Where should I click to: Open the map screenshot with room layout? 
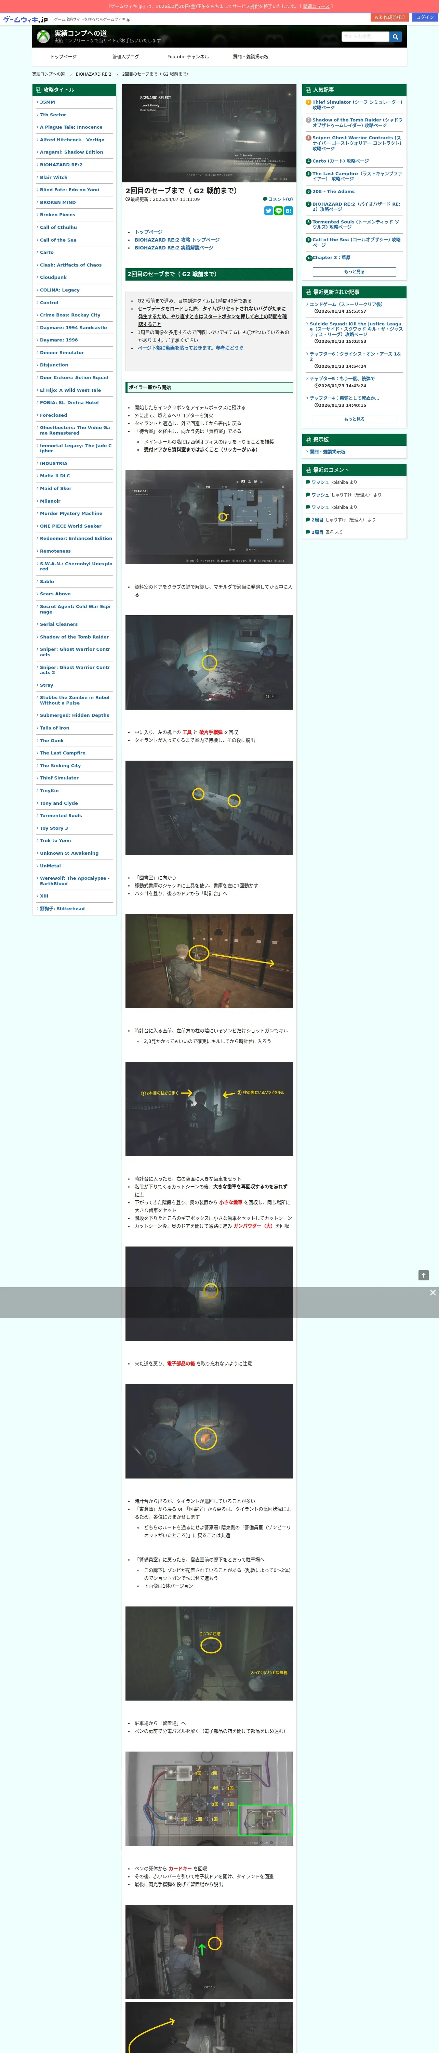(209, 517)
